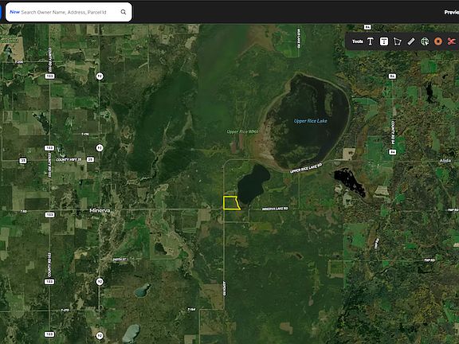Open the Preview option in top bar

coord(451,12)
